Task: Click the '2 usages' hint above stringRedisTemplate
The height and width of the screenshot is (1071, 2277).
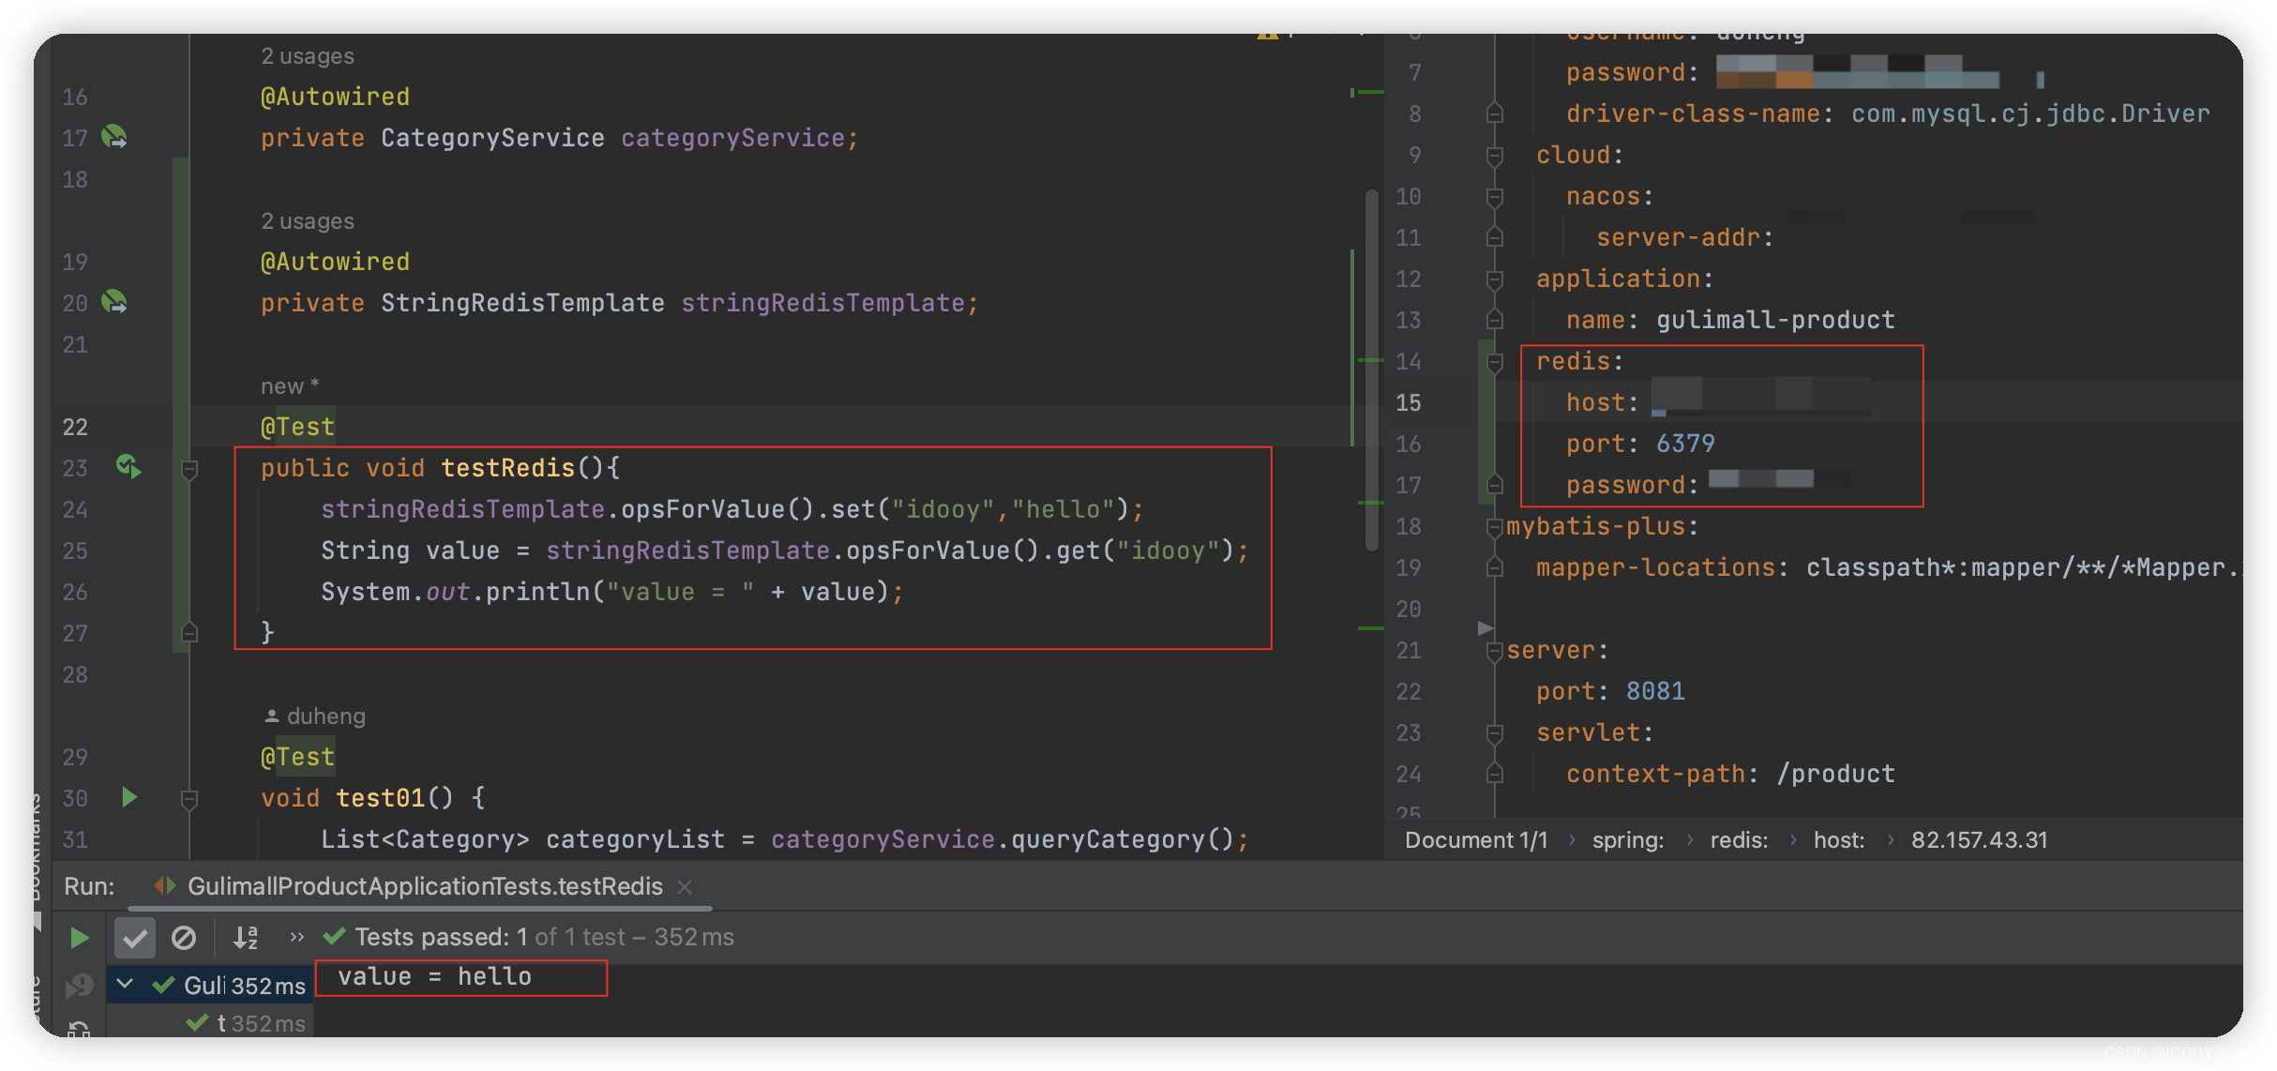Action: tap(308, 221)
